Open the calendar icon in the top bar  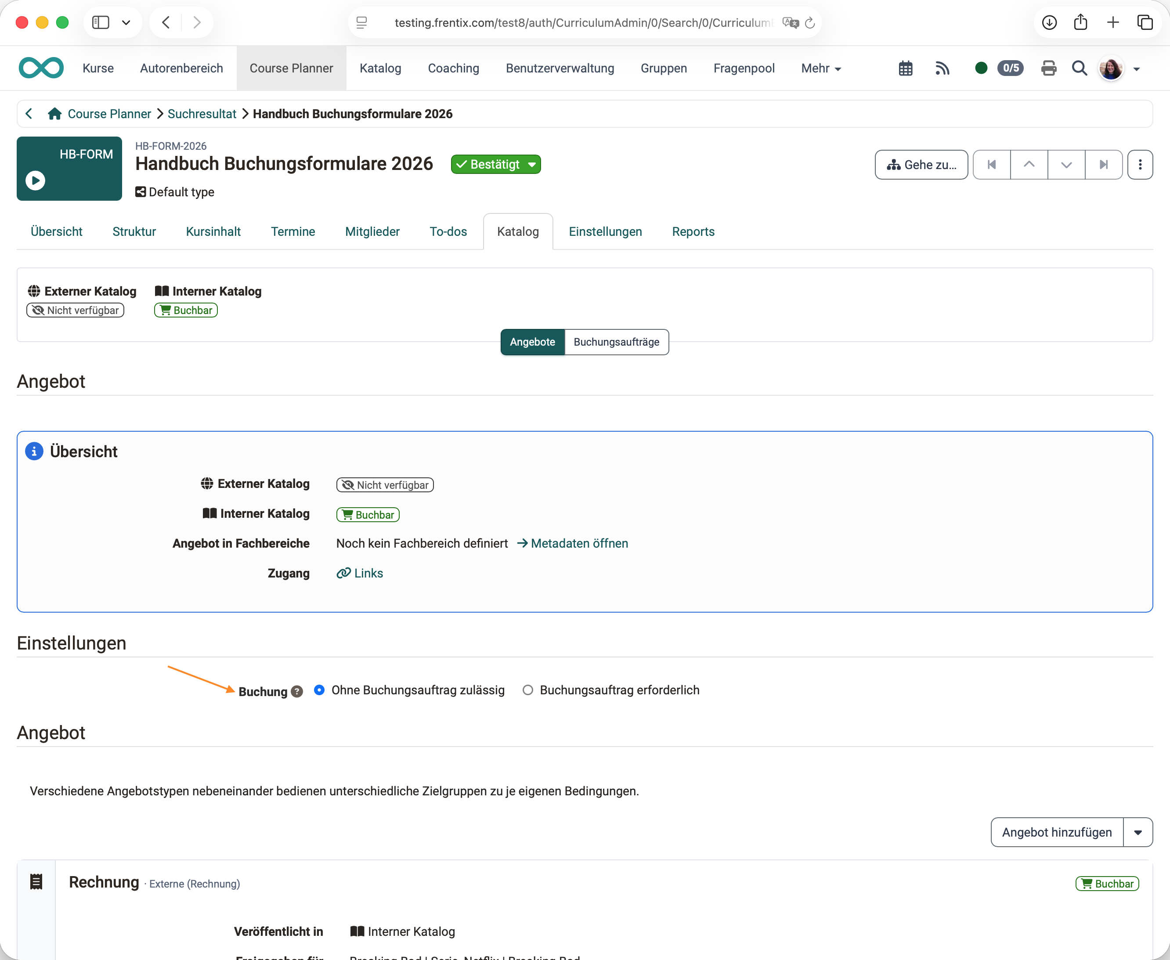point(905,69)
